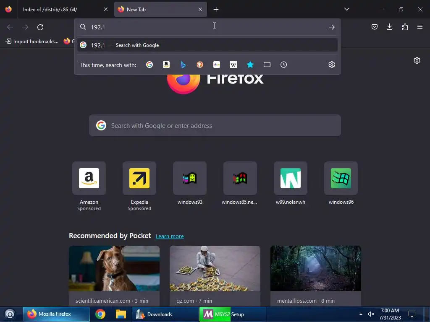This screenshot has height=322, width=430.
Task: Go back to previous page
Action: point(10,27)
